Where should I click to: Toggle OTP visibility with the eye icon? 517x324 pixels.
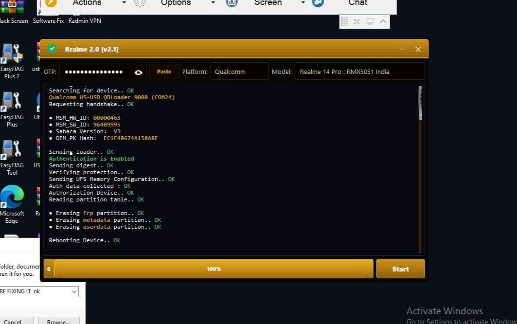pos(139,72)
